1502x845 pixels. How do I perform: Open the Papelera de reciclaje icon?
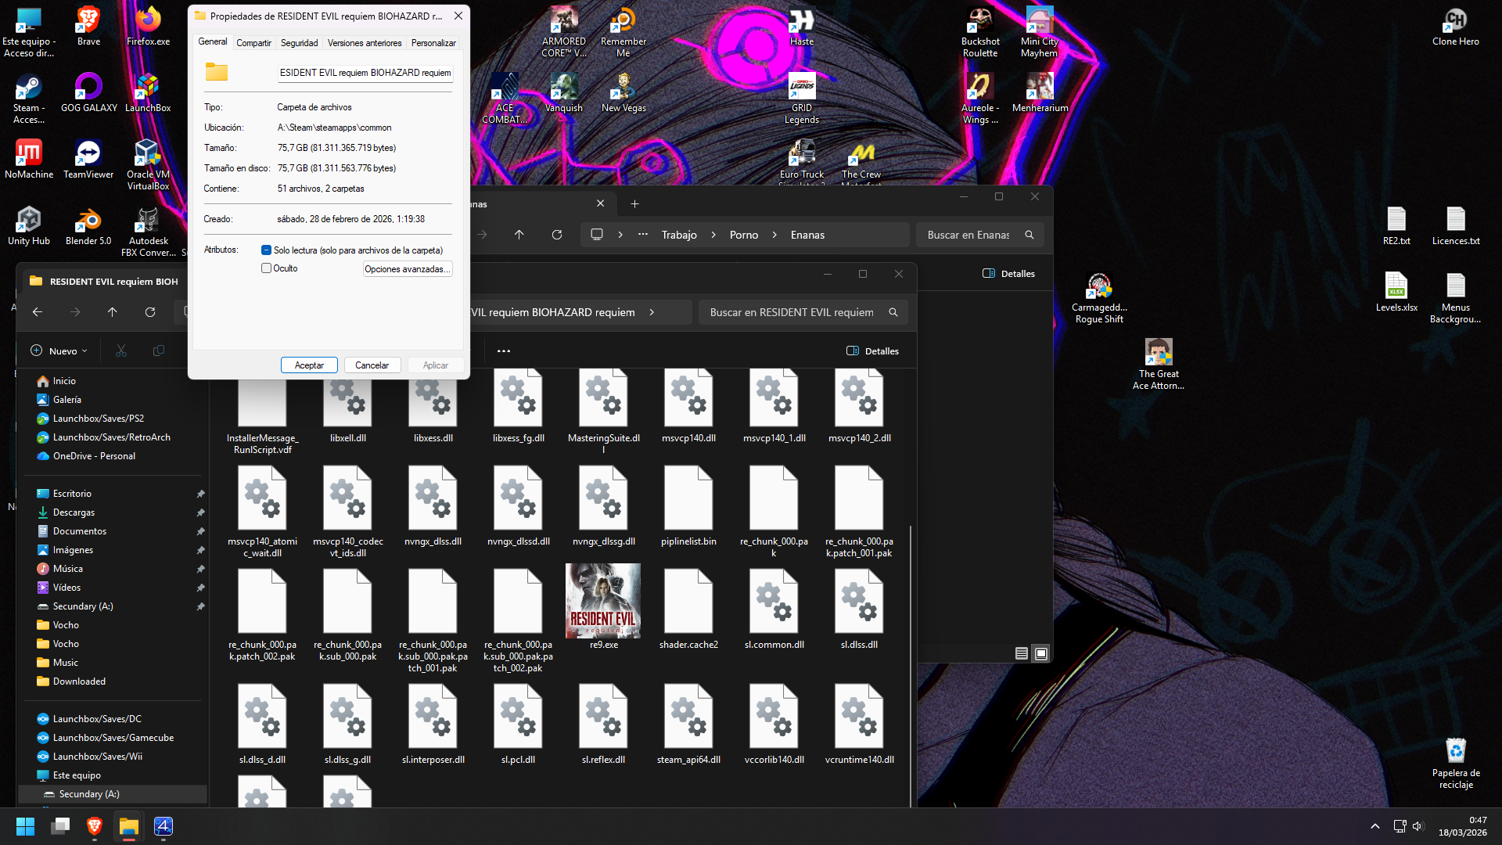pyautogui.click(x=1456, y=764)
